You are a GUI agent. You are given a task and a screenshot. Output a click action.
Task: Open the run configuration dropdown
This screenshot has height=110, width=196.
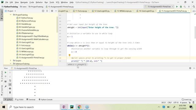click(x=159, y=7)
